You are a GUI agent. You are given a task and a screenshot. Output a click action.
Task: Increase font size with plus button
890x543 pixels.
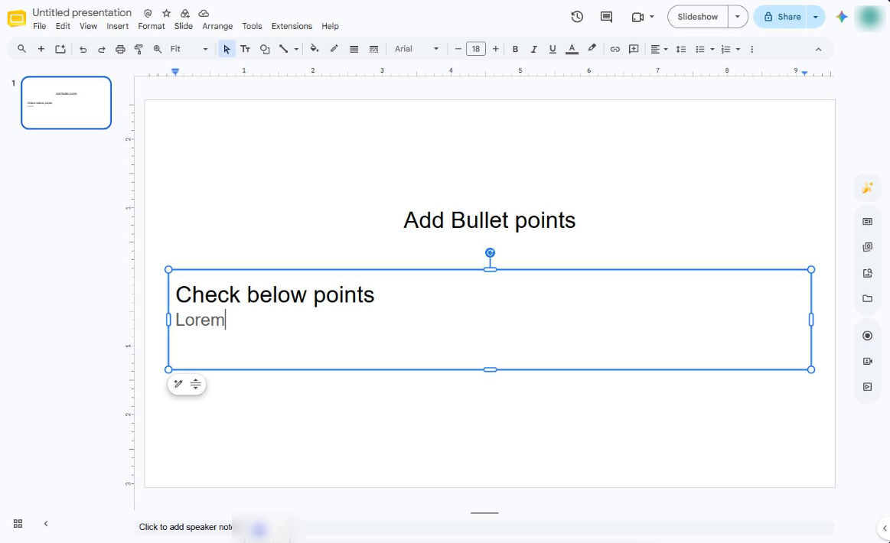(x=496, y=50)
